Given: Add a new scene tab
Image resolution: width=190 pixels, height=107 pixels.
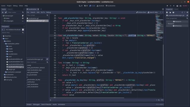Looking at the screenshot, I should (41, 9).
